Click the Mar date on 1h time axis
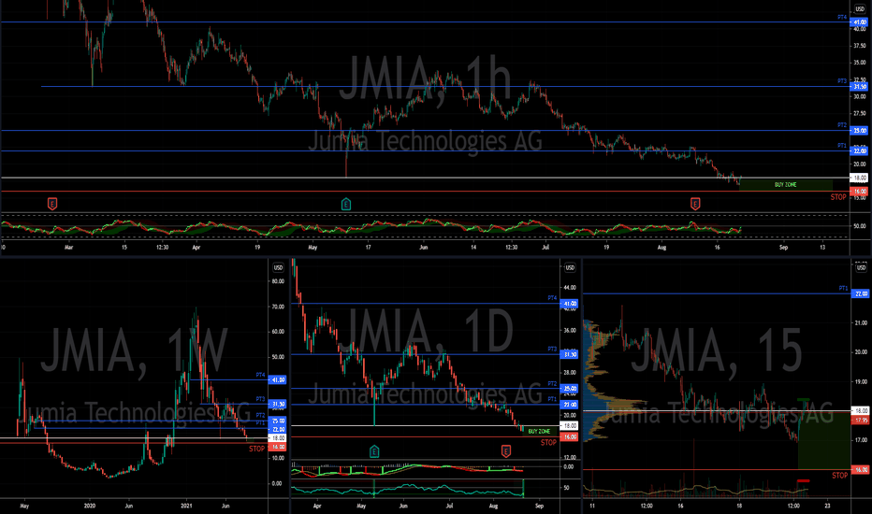The image size is (872, 514). (x=68, y=248)
